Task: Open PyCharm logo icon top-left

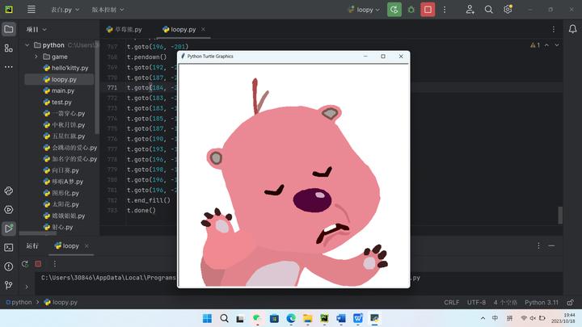Action: pos(9,10)
